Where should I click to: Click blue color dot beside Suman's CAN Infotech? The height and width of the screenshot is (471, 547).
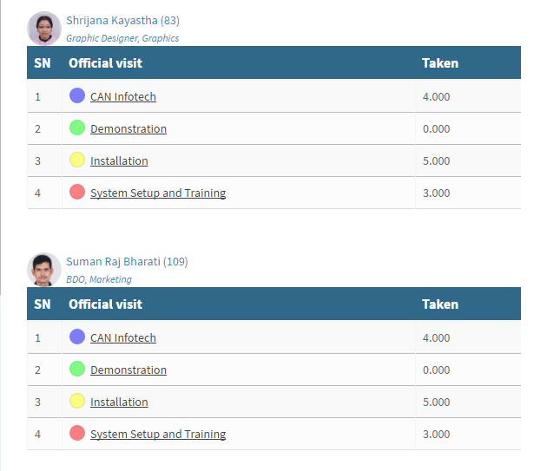(x=77, y=337)
